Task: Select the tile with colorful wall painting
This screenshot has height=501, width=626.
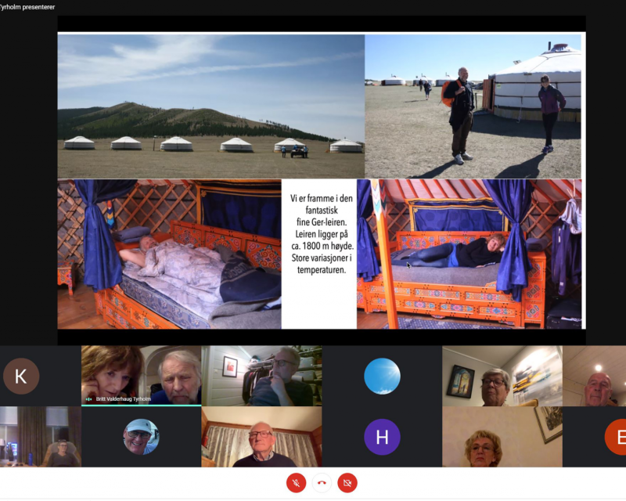Action: pyautogui.click(x=502, y=377)
